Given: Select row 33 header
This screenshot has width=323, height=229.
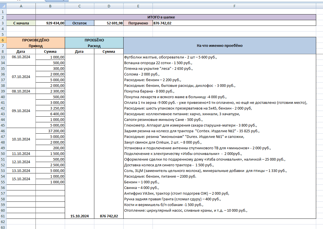Looking at the screenshot, I should pos(3,57).
